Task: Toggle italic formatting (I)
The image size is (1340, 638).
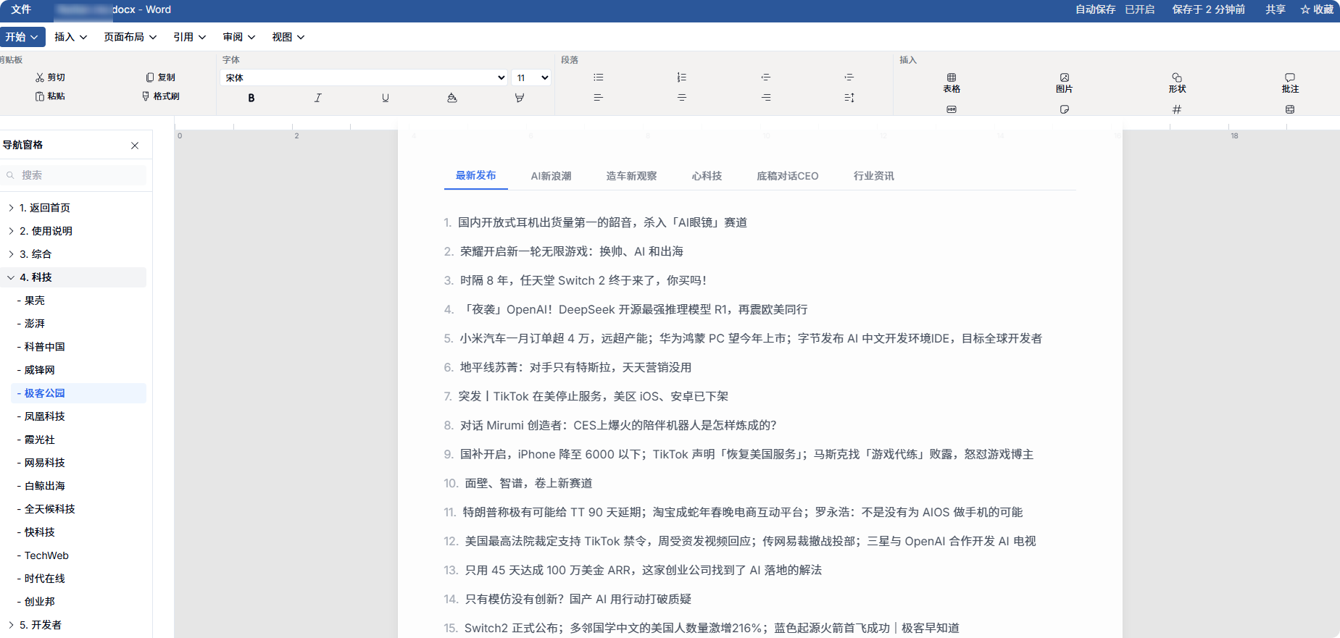Action: tap(318, 98)
